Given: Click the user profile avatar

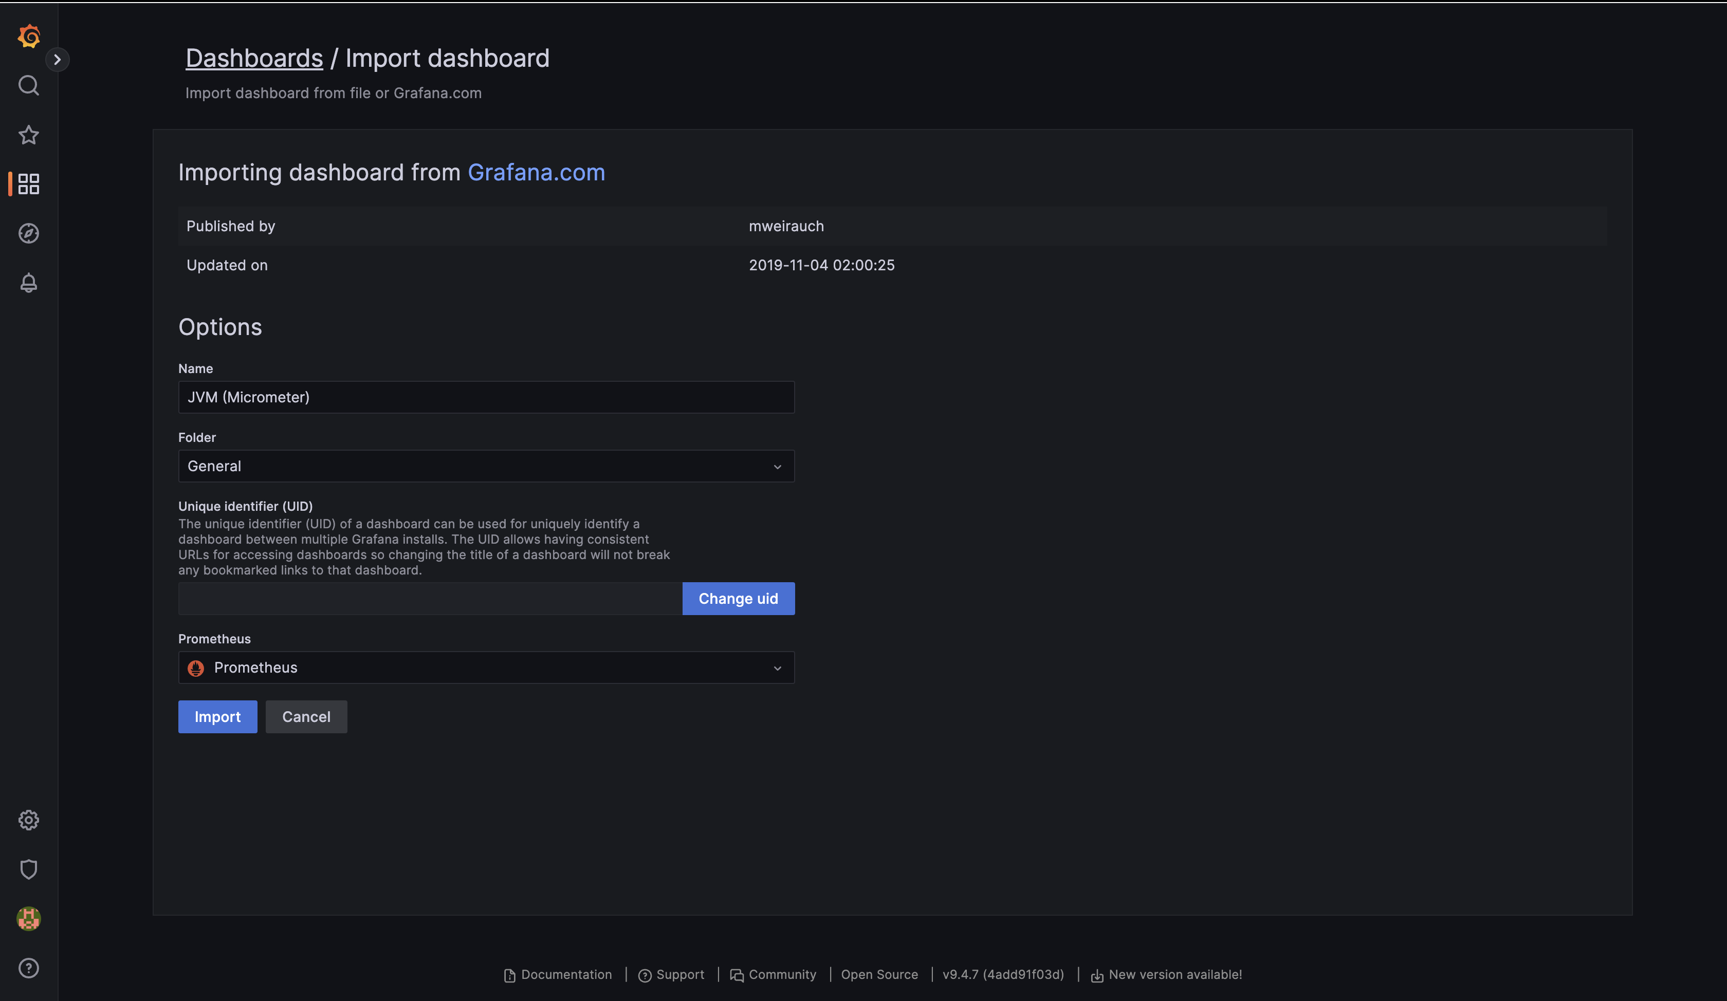Looking at the screenshot, I should point(29,919).
